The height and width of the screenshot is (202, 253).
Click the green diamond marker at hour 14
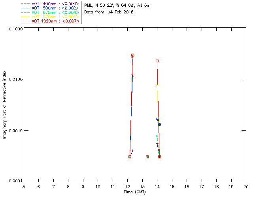(157, 136)
